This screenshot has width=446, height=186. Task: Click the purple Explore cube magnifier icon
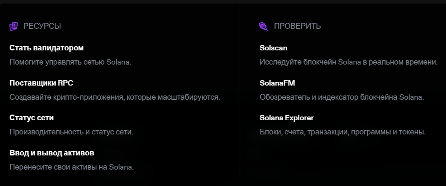click(263, 26)
